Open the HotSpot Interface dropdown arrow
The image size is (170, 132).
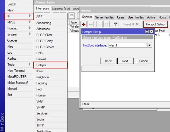[149, 45]
